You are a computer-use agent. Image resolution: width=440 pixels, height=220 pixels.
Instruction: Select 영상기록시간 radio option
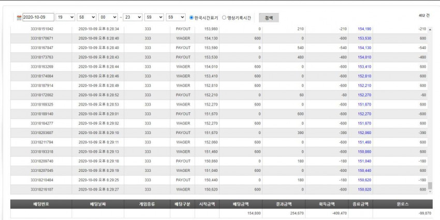pyautogui.click(x=224, y=18)
